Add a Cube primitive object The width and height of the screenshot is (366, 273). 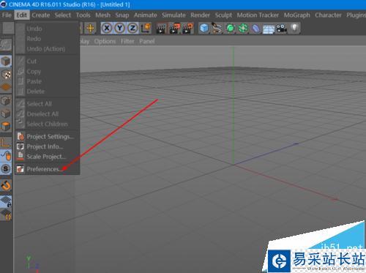tap(204, 29)
